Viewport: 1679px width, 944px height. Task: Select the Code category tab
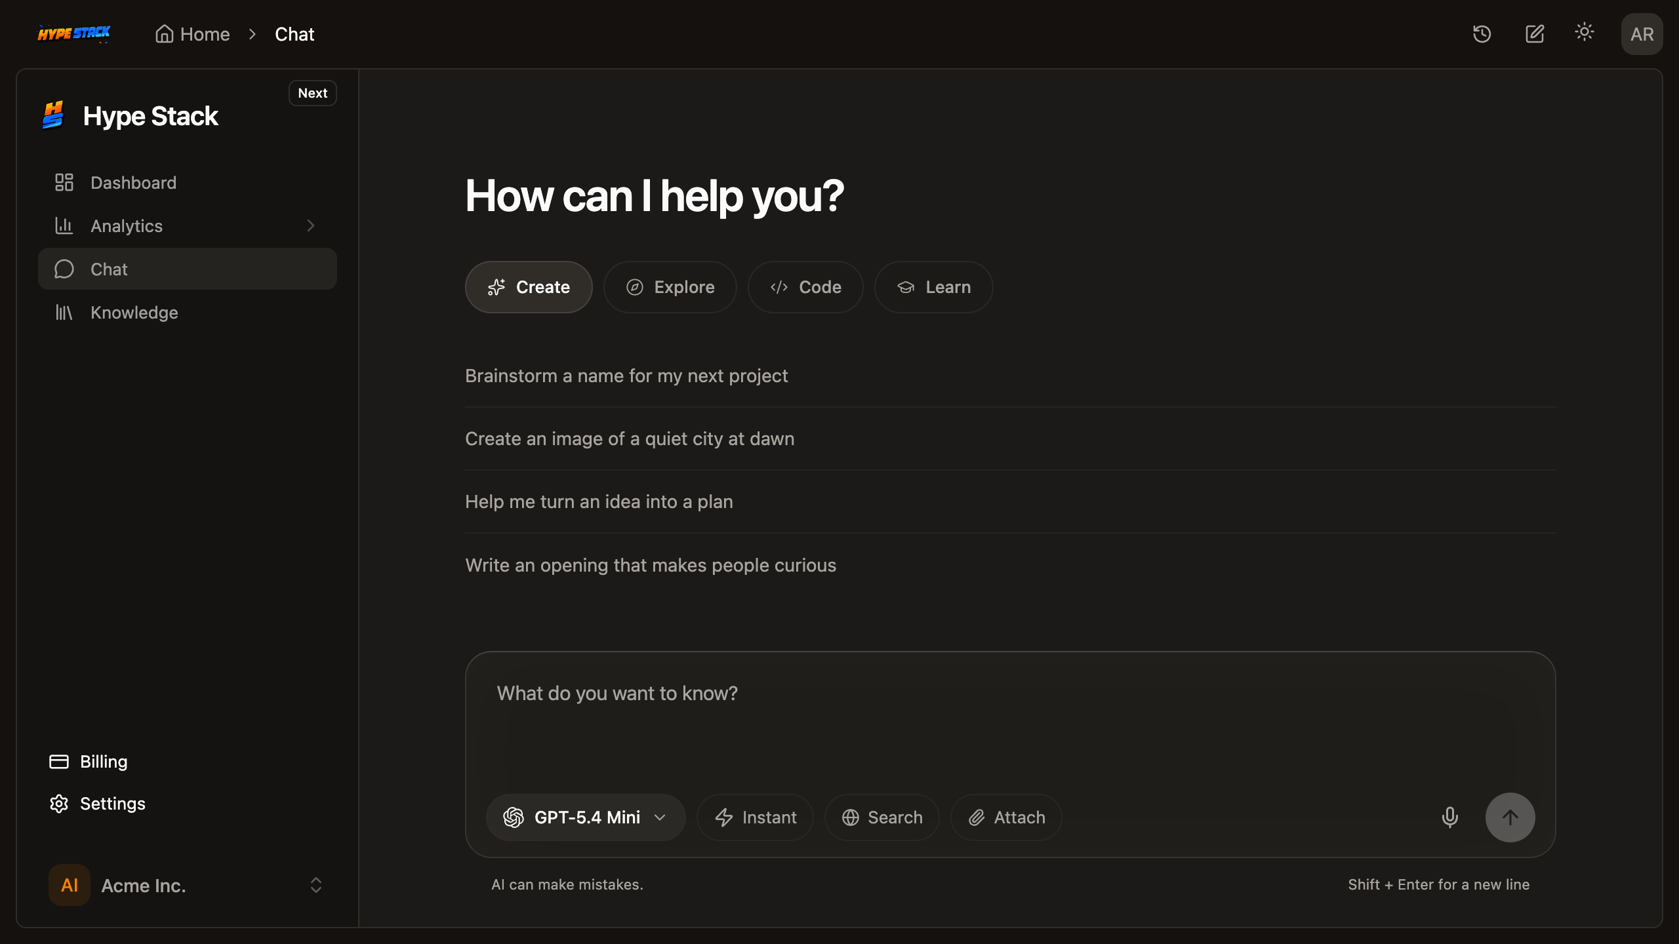point(805,287)
